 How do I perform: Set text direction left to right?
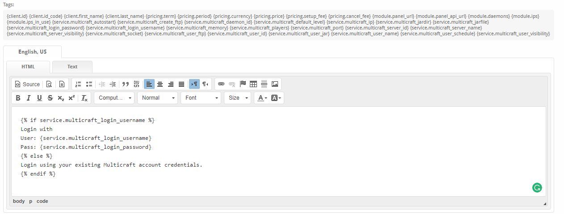tap(194, 84)
